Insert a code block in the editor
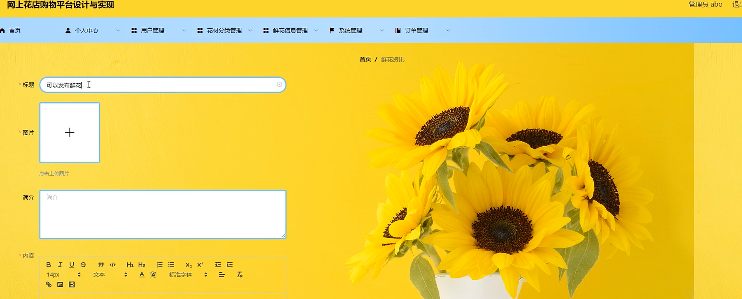This screenshot has width=742, height=299. pos(112,264)
